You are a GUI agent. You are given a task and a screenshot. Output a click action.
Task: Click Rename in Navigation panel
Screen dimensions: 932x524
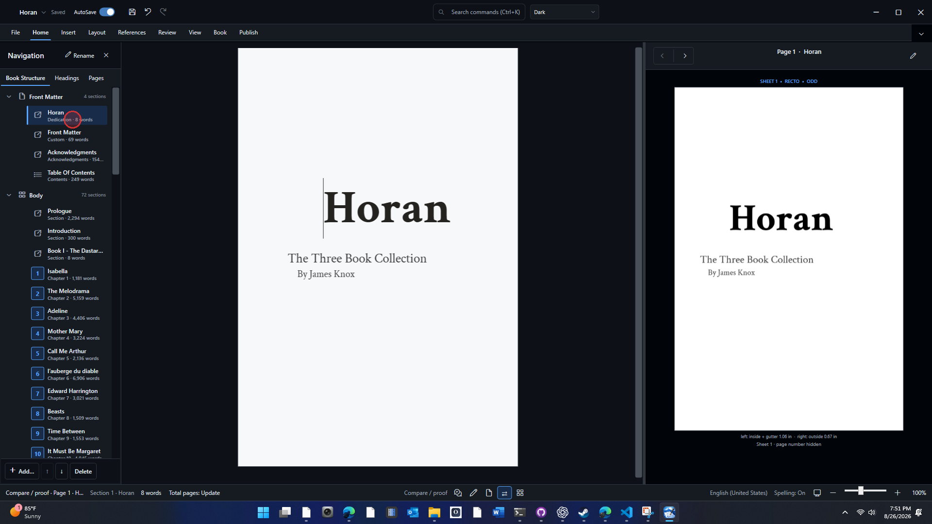click(80, 55)
